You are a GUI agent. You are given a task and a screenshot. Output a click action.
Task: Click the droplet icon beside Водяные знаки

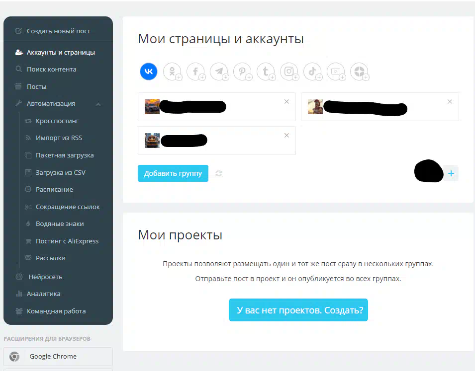click(28, 223)
